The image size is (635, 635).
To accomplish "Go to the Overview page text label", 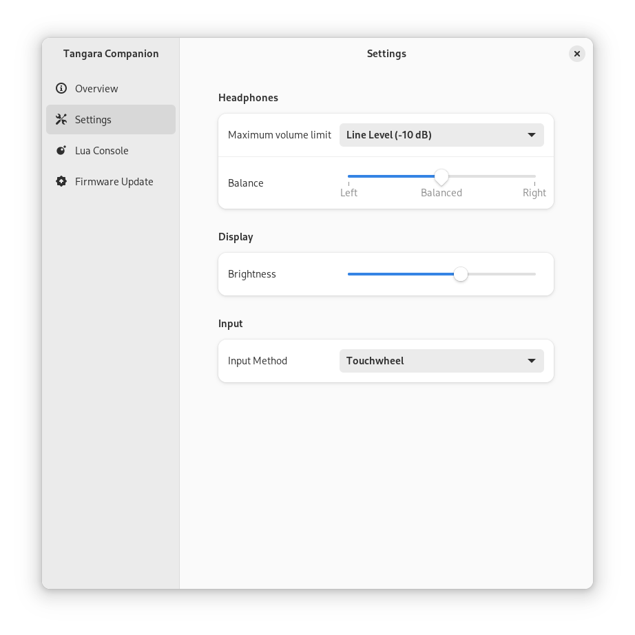I will 96,89.
